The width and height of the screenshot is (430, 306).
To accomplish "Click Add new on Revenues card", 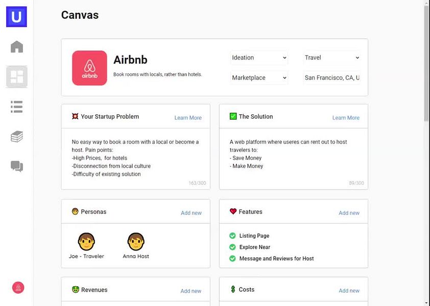I will tap(191, 291).
